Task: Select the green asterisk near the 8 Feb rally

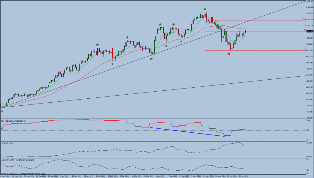Action: point(98,45)
